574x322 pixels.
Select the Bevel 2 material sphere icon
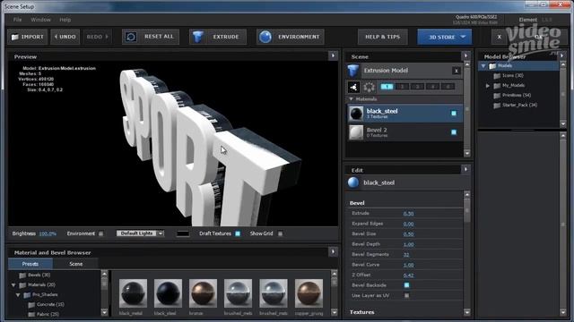(x=356, y=132)
